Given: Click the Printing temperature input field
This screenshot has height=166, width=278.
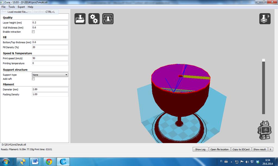Looking at the screenshot, I should tap(50, 63).
